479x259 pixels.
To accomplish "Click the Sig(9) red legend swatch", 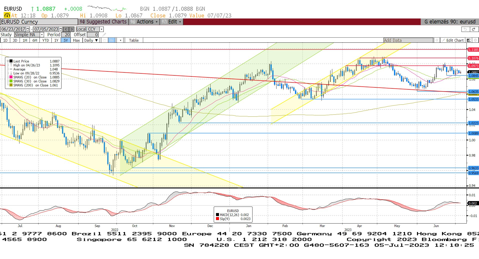I will point(217,219).
